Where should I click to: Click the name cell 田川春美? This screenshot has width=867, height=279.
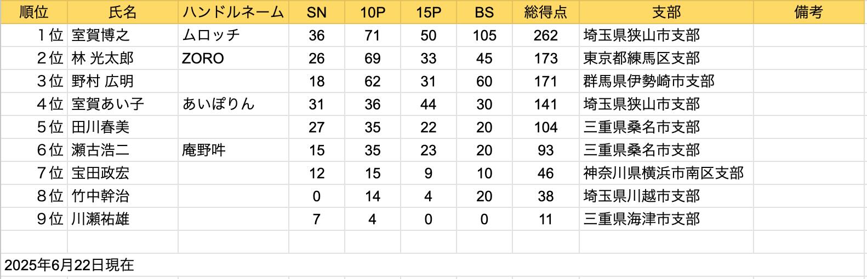pos(123,127)
